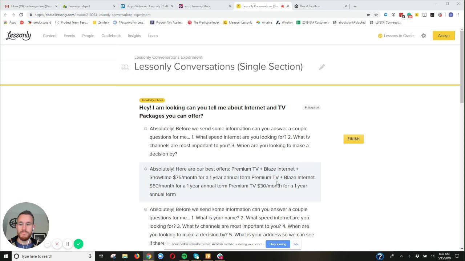
Task: Finish the Loom recording with green checkmark
Action: click(x=78, y=244)
